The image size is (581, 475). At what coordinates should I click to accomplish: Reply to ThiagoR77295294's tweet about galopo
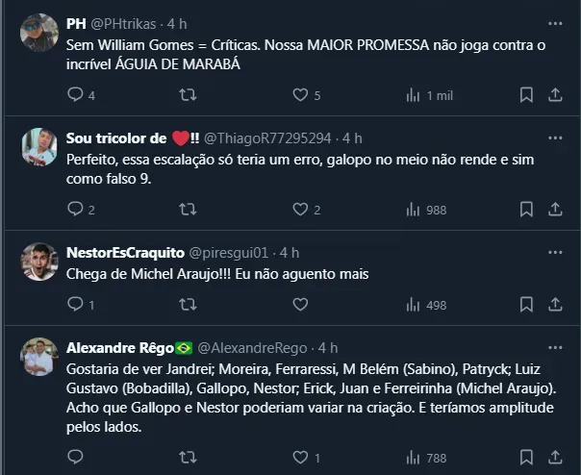[76, 210]
